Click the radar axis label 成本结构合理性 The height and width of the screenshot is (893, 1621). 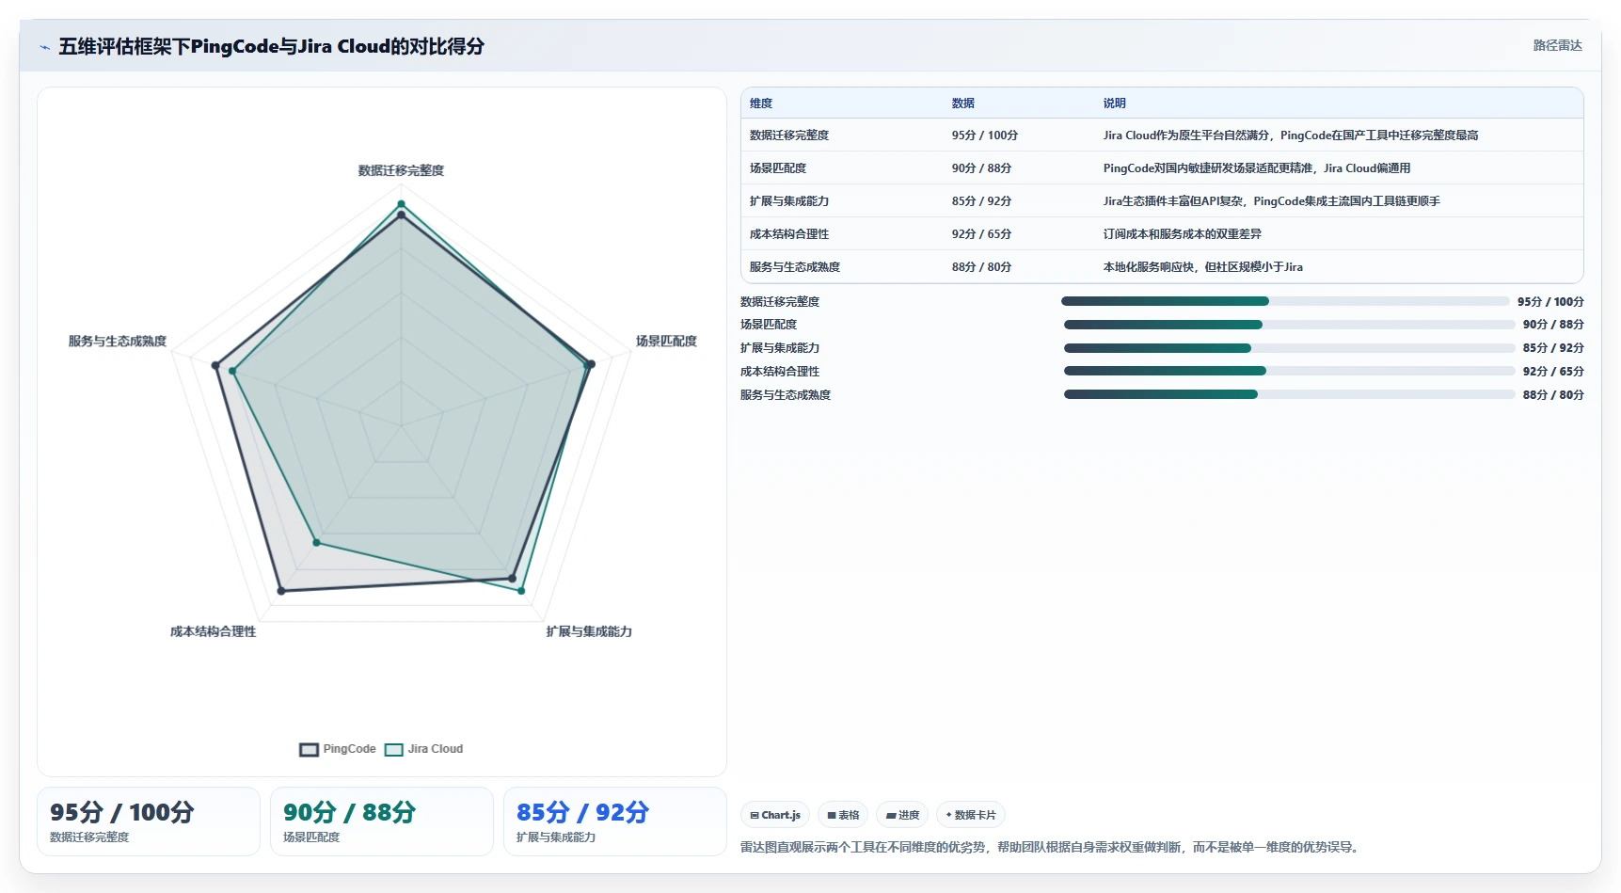[213, 631]
